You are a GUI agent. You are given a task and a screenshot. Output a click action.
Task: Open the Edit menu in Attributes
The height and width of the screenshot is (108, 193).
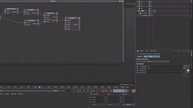147,51
